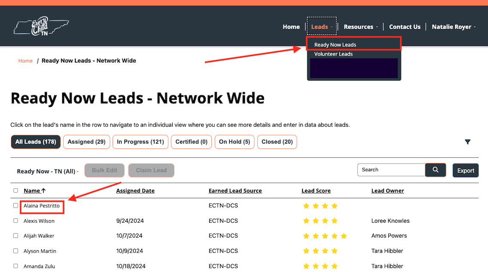The image size is (488, 272).
Task: Click the Bulk Edit button
Action: [x=104, y=170]
